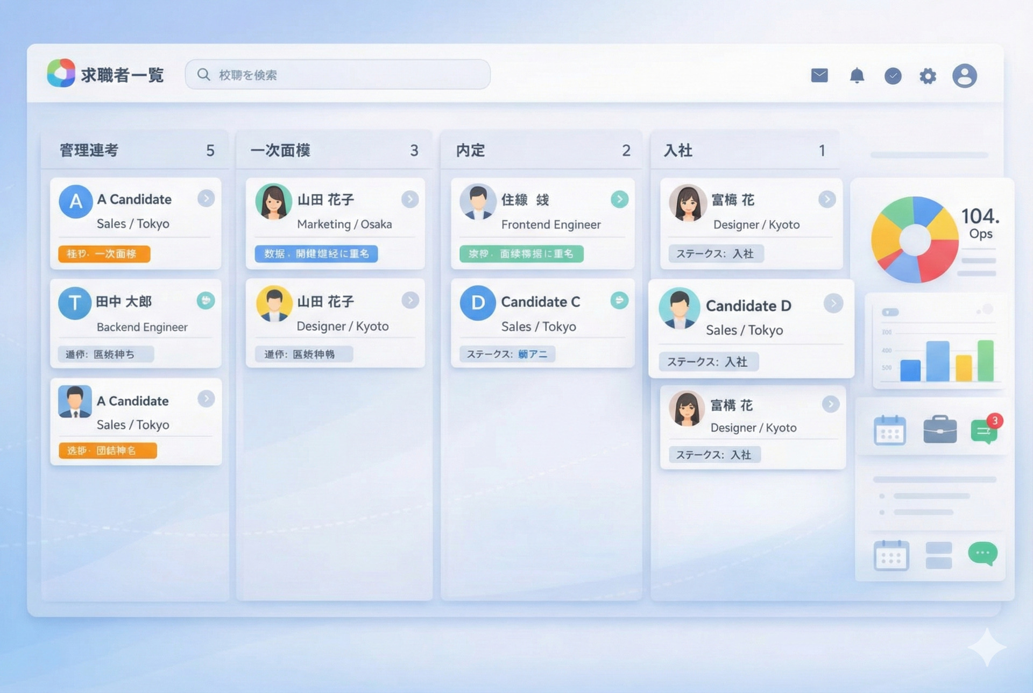Open chat icon with red badge 3
1033x693 pixels.
coord(984,431)
